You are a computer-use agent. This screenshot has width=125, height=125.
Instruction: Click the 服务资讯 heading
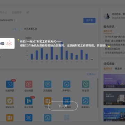pyautogui.click(x=109, y=27)
